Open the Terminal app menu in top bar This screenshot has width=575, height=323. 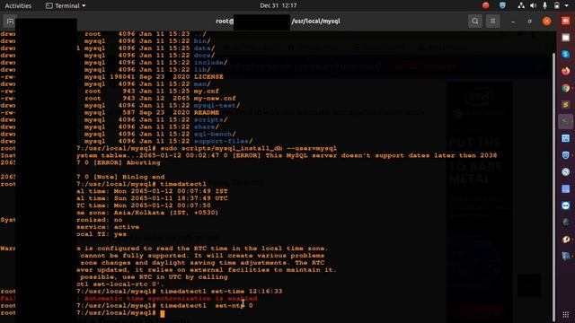(66, 5)
